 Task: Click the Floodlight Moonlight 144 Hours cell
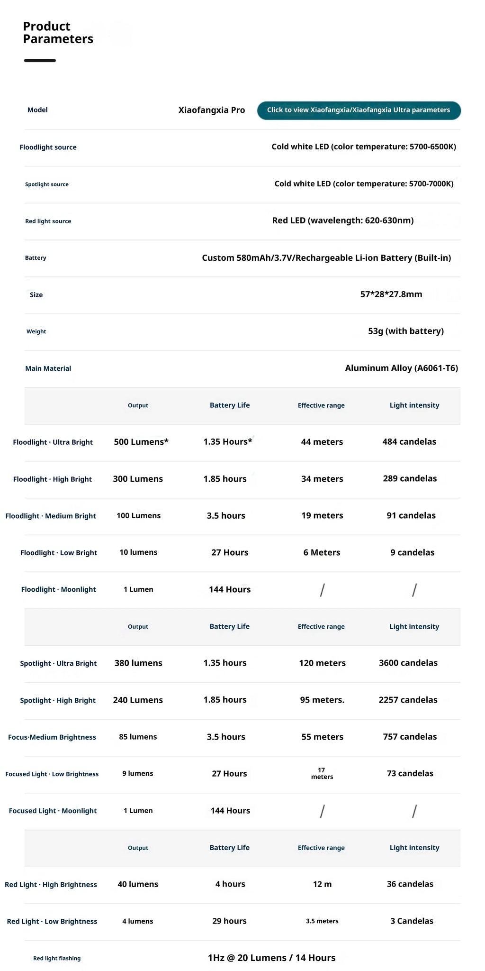coord(230,590)
